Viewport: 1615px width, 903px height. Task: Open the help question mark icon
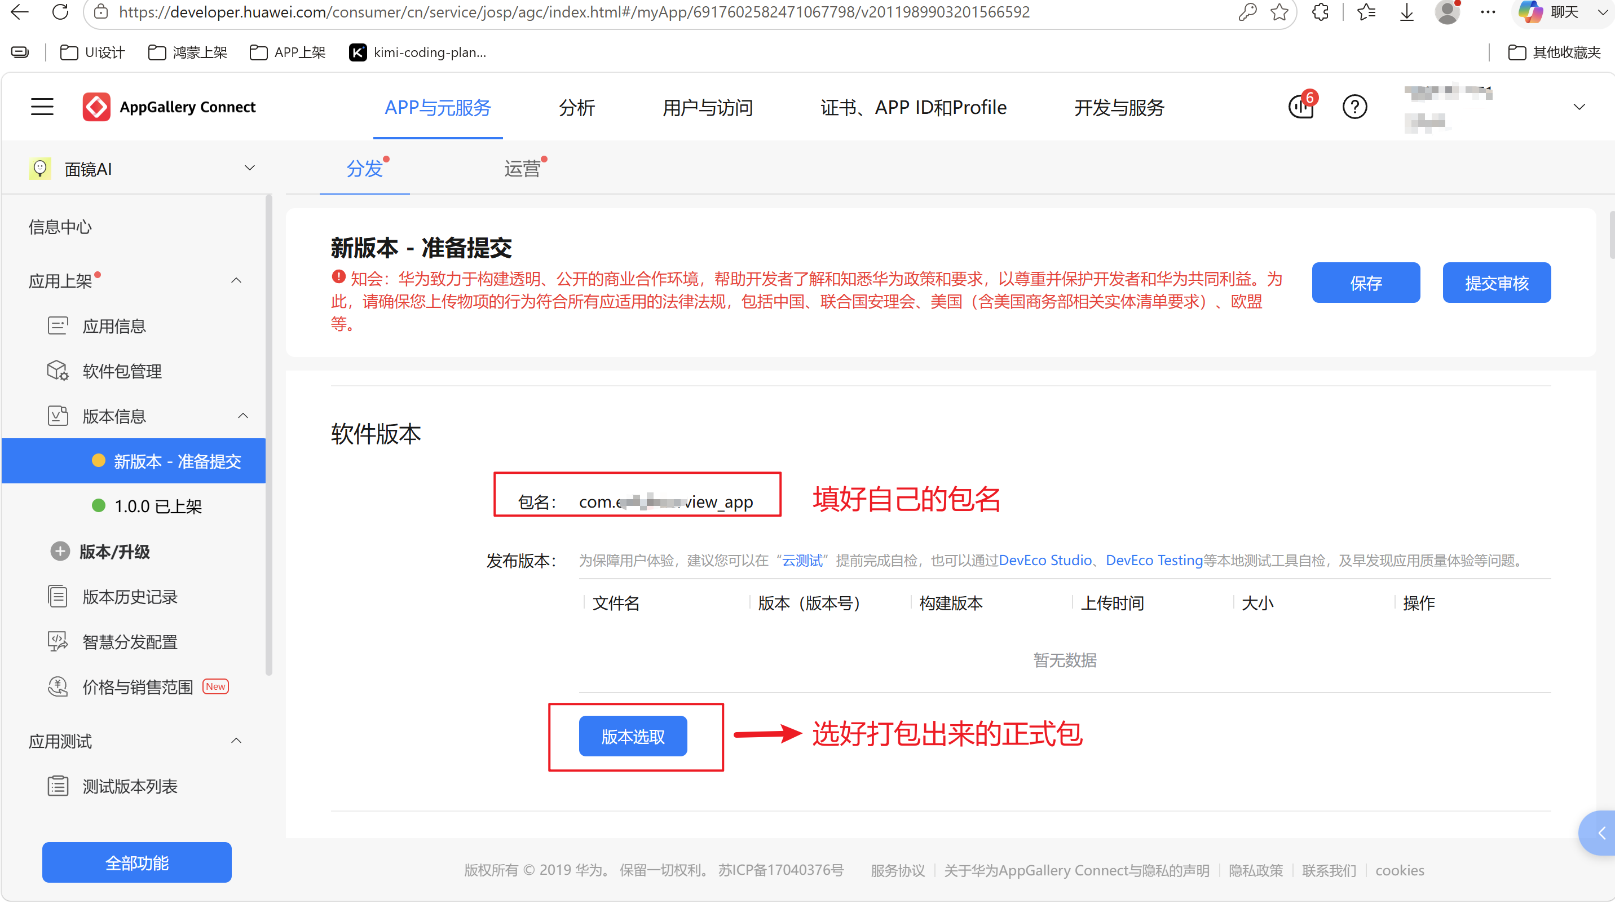(x=1354, y=107)
